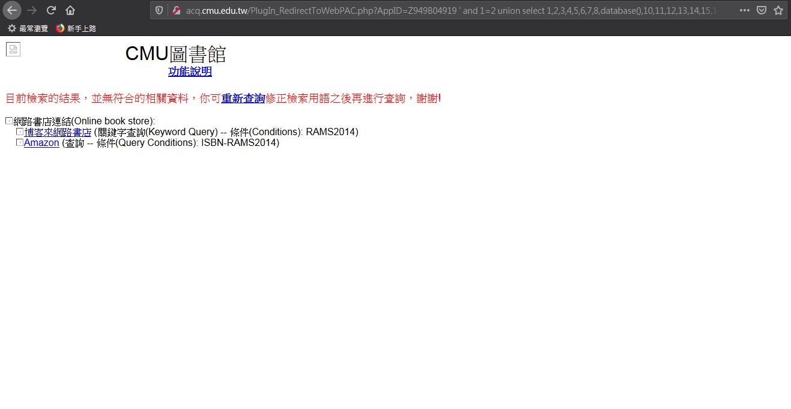Reload the current page
The image size is (791, 409).
[51, 10]
